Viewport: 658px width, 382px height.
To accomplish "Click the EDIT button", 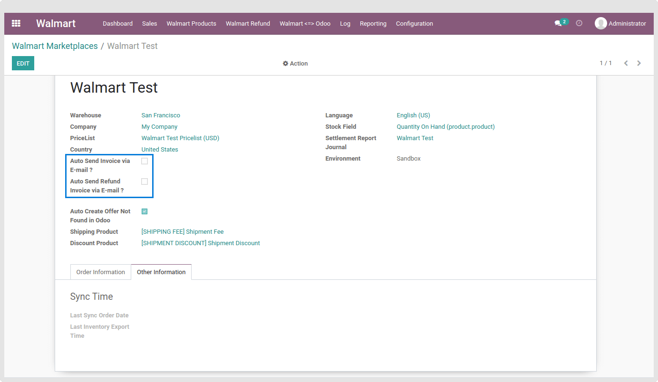I will point(23,63).
